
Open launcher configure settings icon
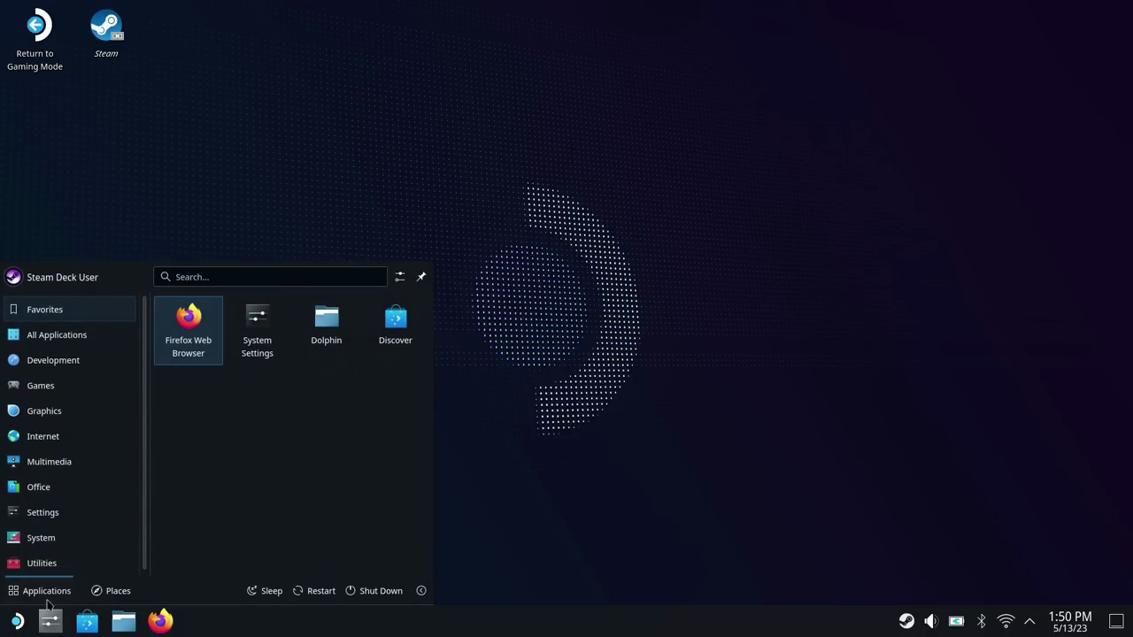400,277
